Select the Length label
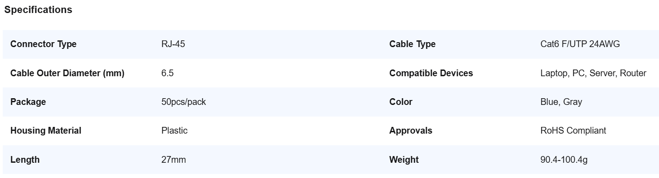The height and width of the screenshot is (178, 659). pos(25,160)
